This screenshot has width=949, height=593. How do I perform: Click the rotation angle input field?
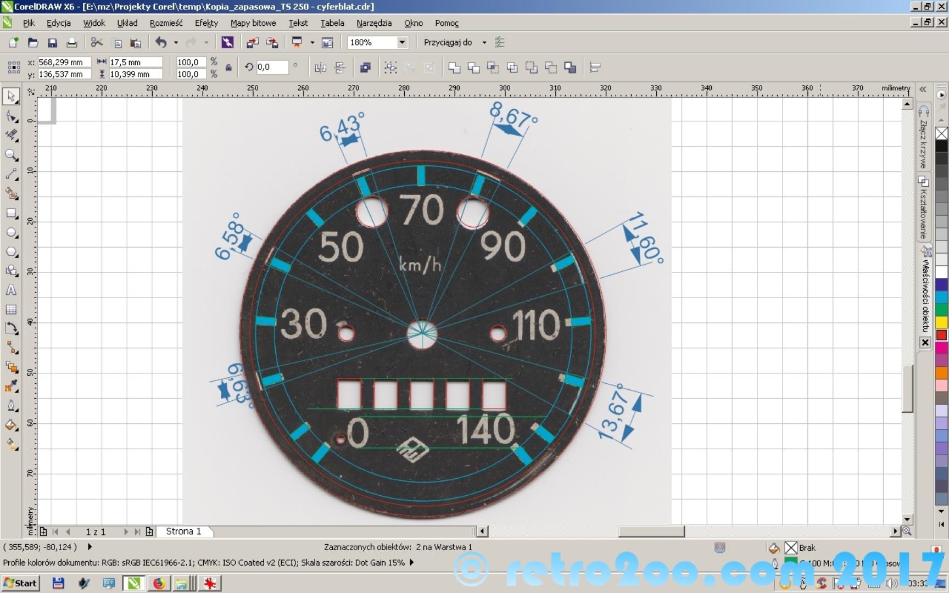tap(271, 67)
